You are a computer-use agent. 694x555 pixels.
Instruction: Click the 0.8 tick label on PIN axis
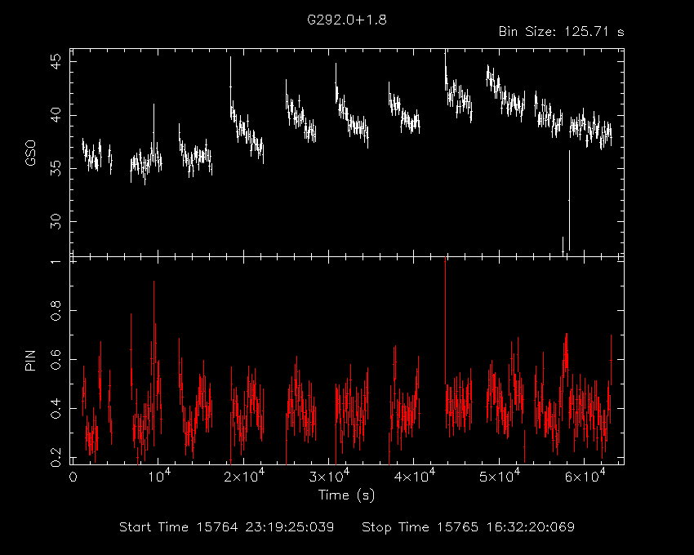pos(56,311)
